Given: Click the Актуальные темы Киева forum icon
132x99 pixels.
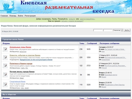Looking at the screenshot, I should point(5,49).
